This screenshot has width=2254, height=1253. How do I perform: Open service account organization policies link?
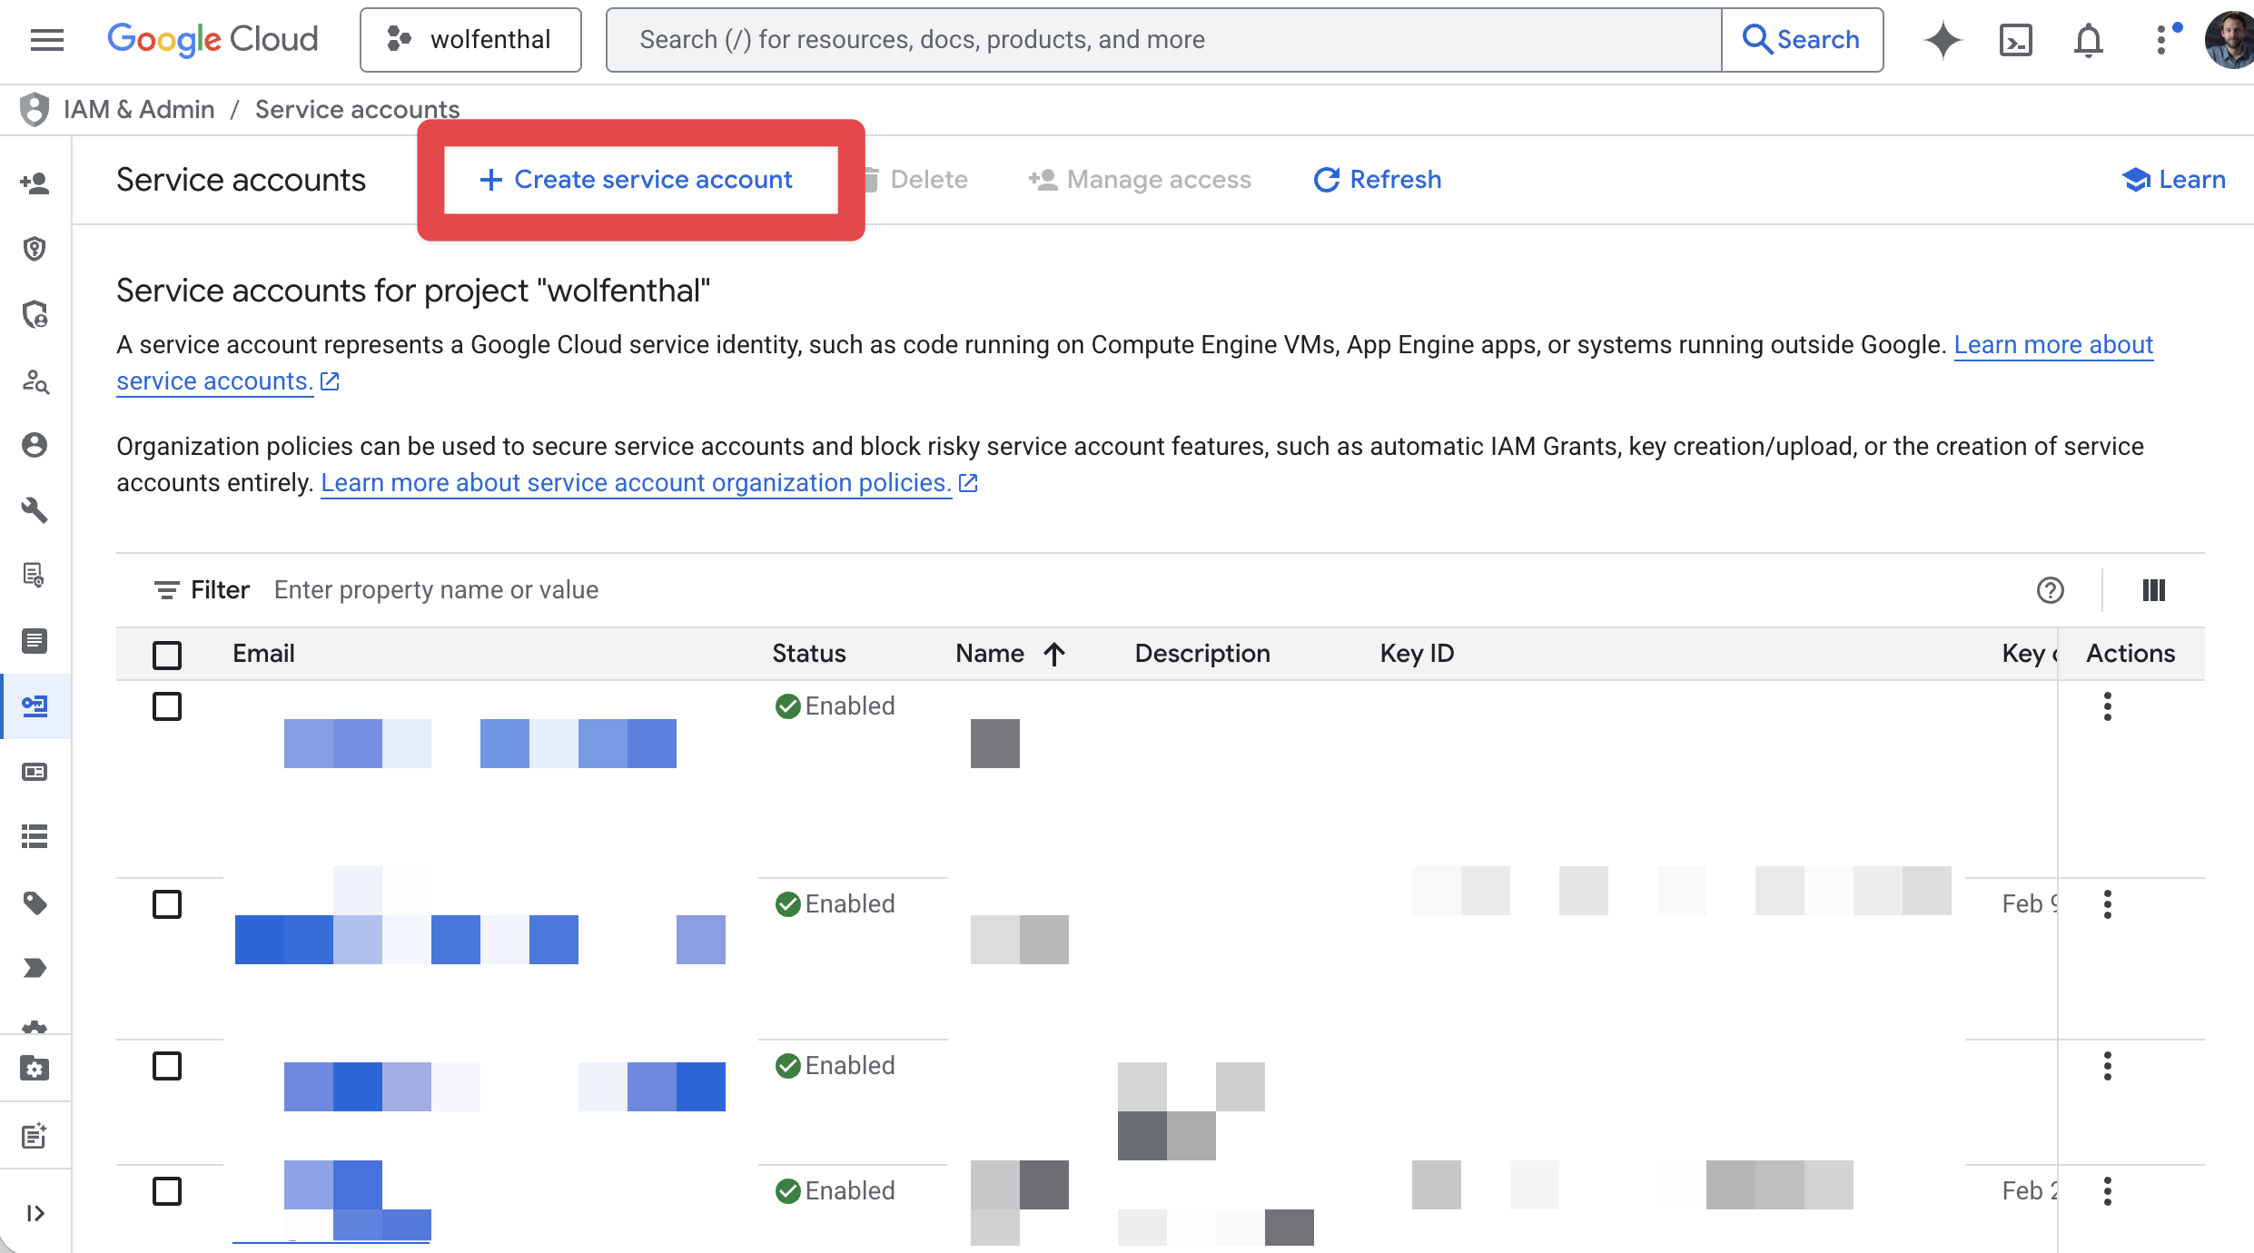click(x=636, y=483)
